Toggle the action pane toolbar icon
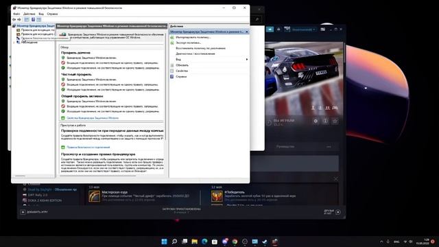The height and width of the screenshot is (247, 439). click(x=39, y=20)
